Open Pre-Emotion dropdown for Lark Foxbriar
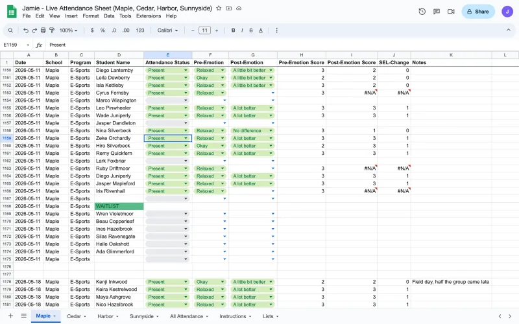The image size is (519, 324). (x=224, y=161)
